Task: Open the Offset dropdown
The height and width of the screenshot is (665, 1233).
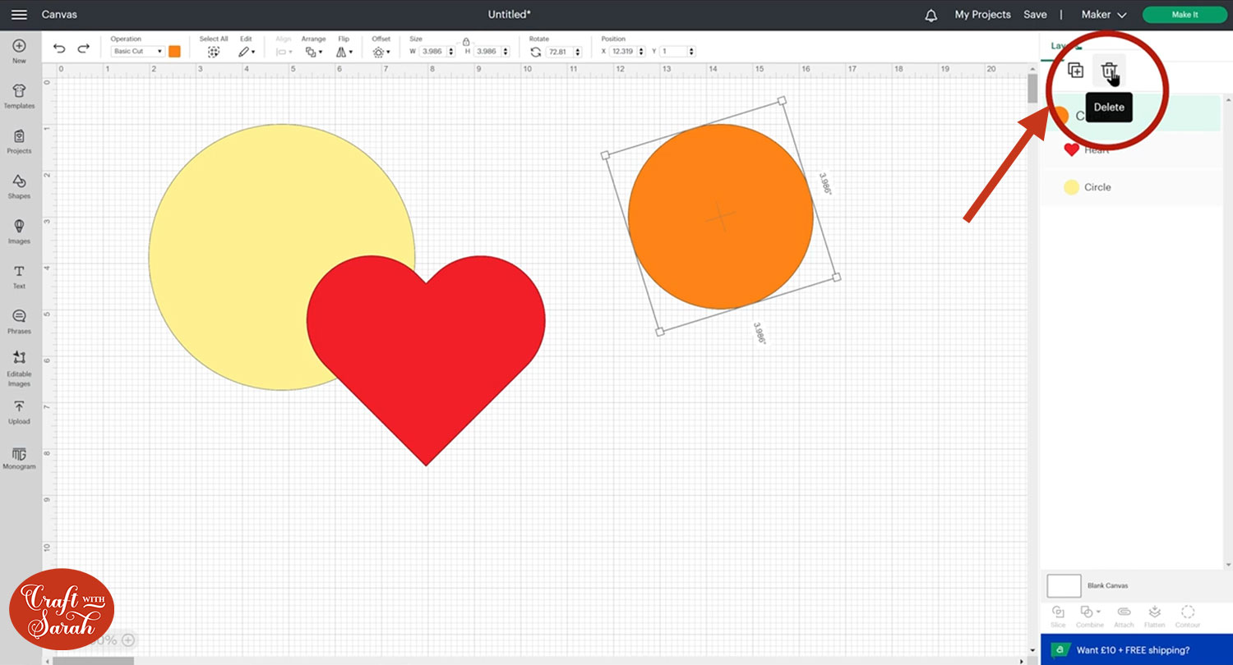Action: click(x=381, y=52)
